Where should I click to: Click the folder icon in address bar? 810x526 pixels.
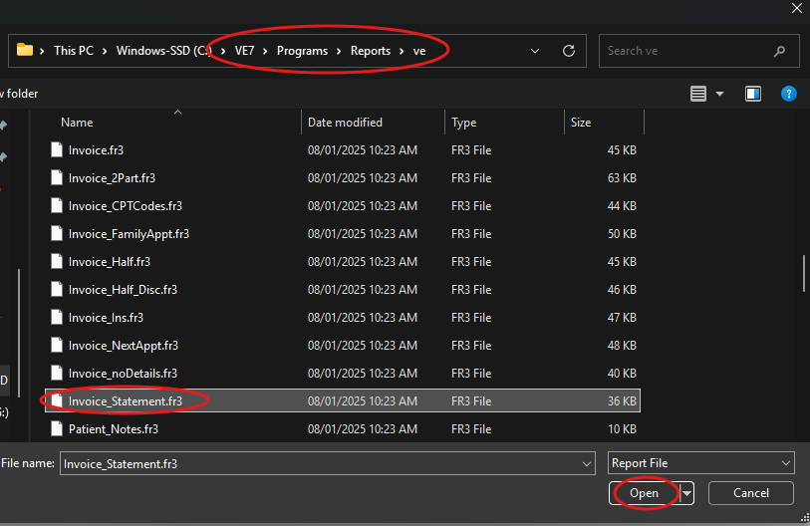25,51
